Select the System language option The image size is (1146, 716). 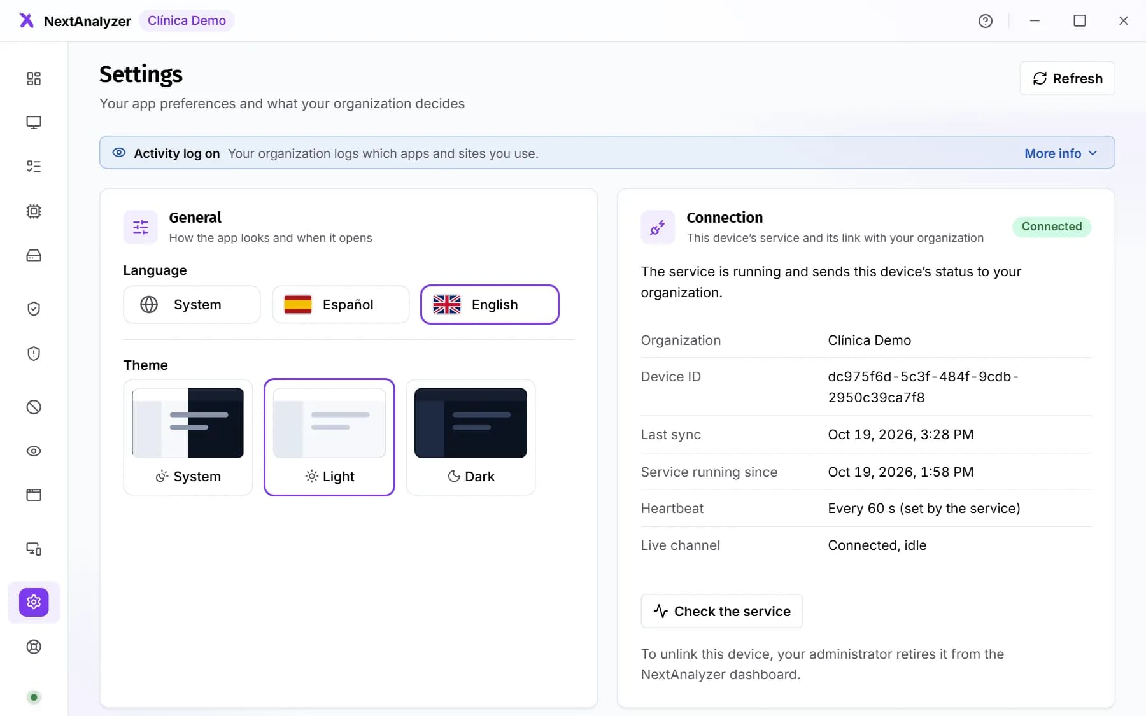coord(192,304)
